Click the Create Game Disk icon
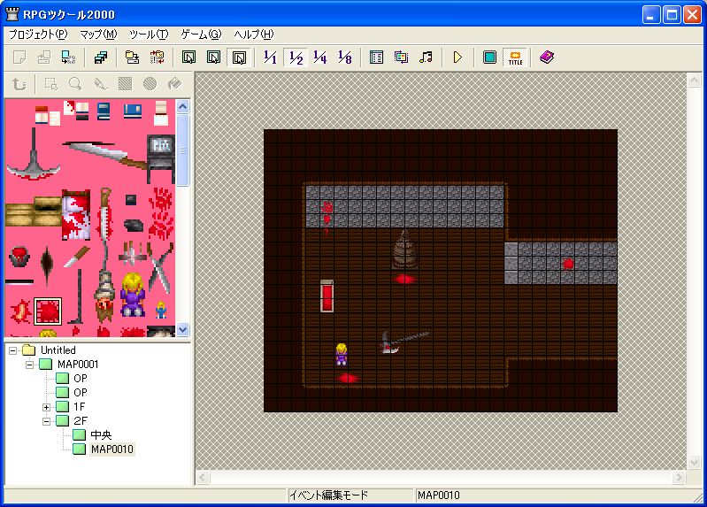 pos(101,58)
